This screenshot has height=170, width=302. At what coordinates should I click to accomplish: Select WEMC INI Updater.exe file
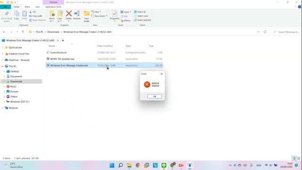pyautogui.click(x=104, y=59)
